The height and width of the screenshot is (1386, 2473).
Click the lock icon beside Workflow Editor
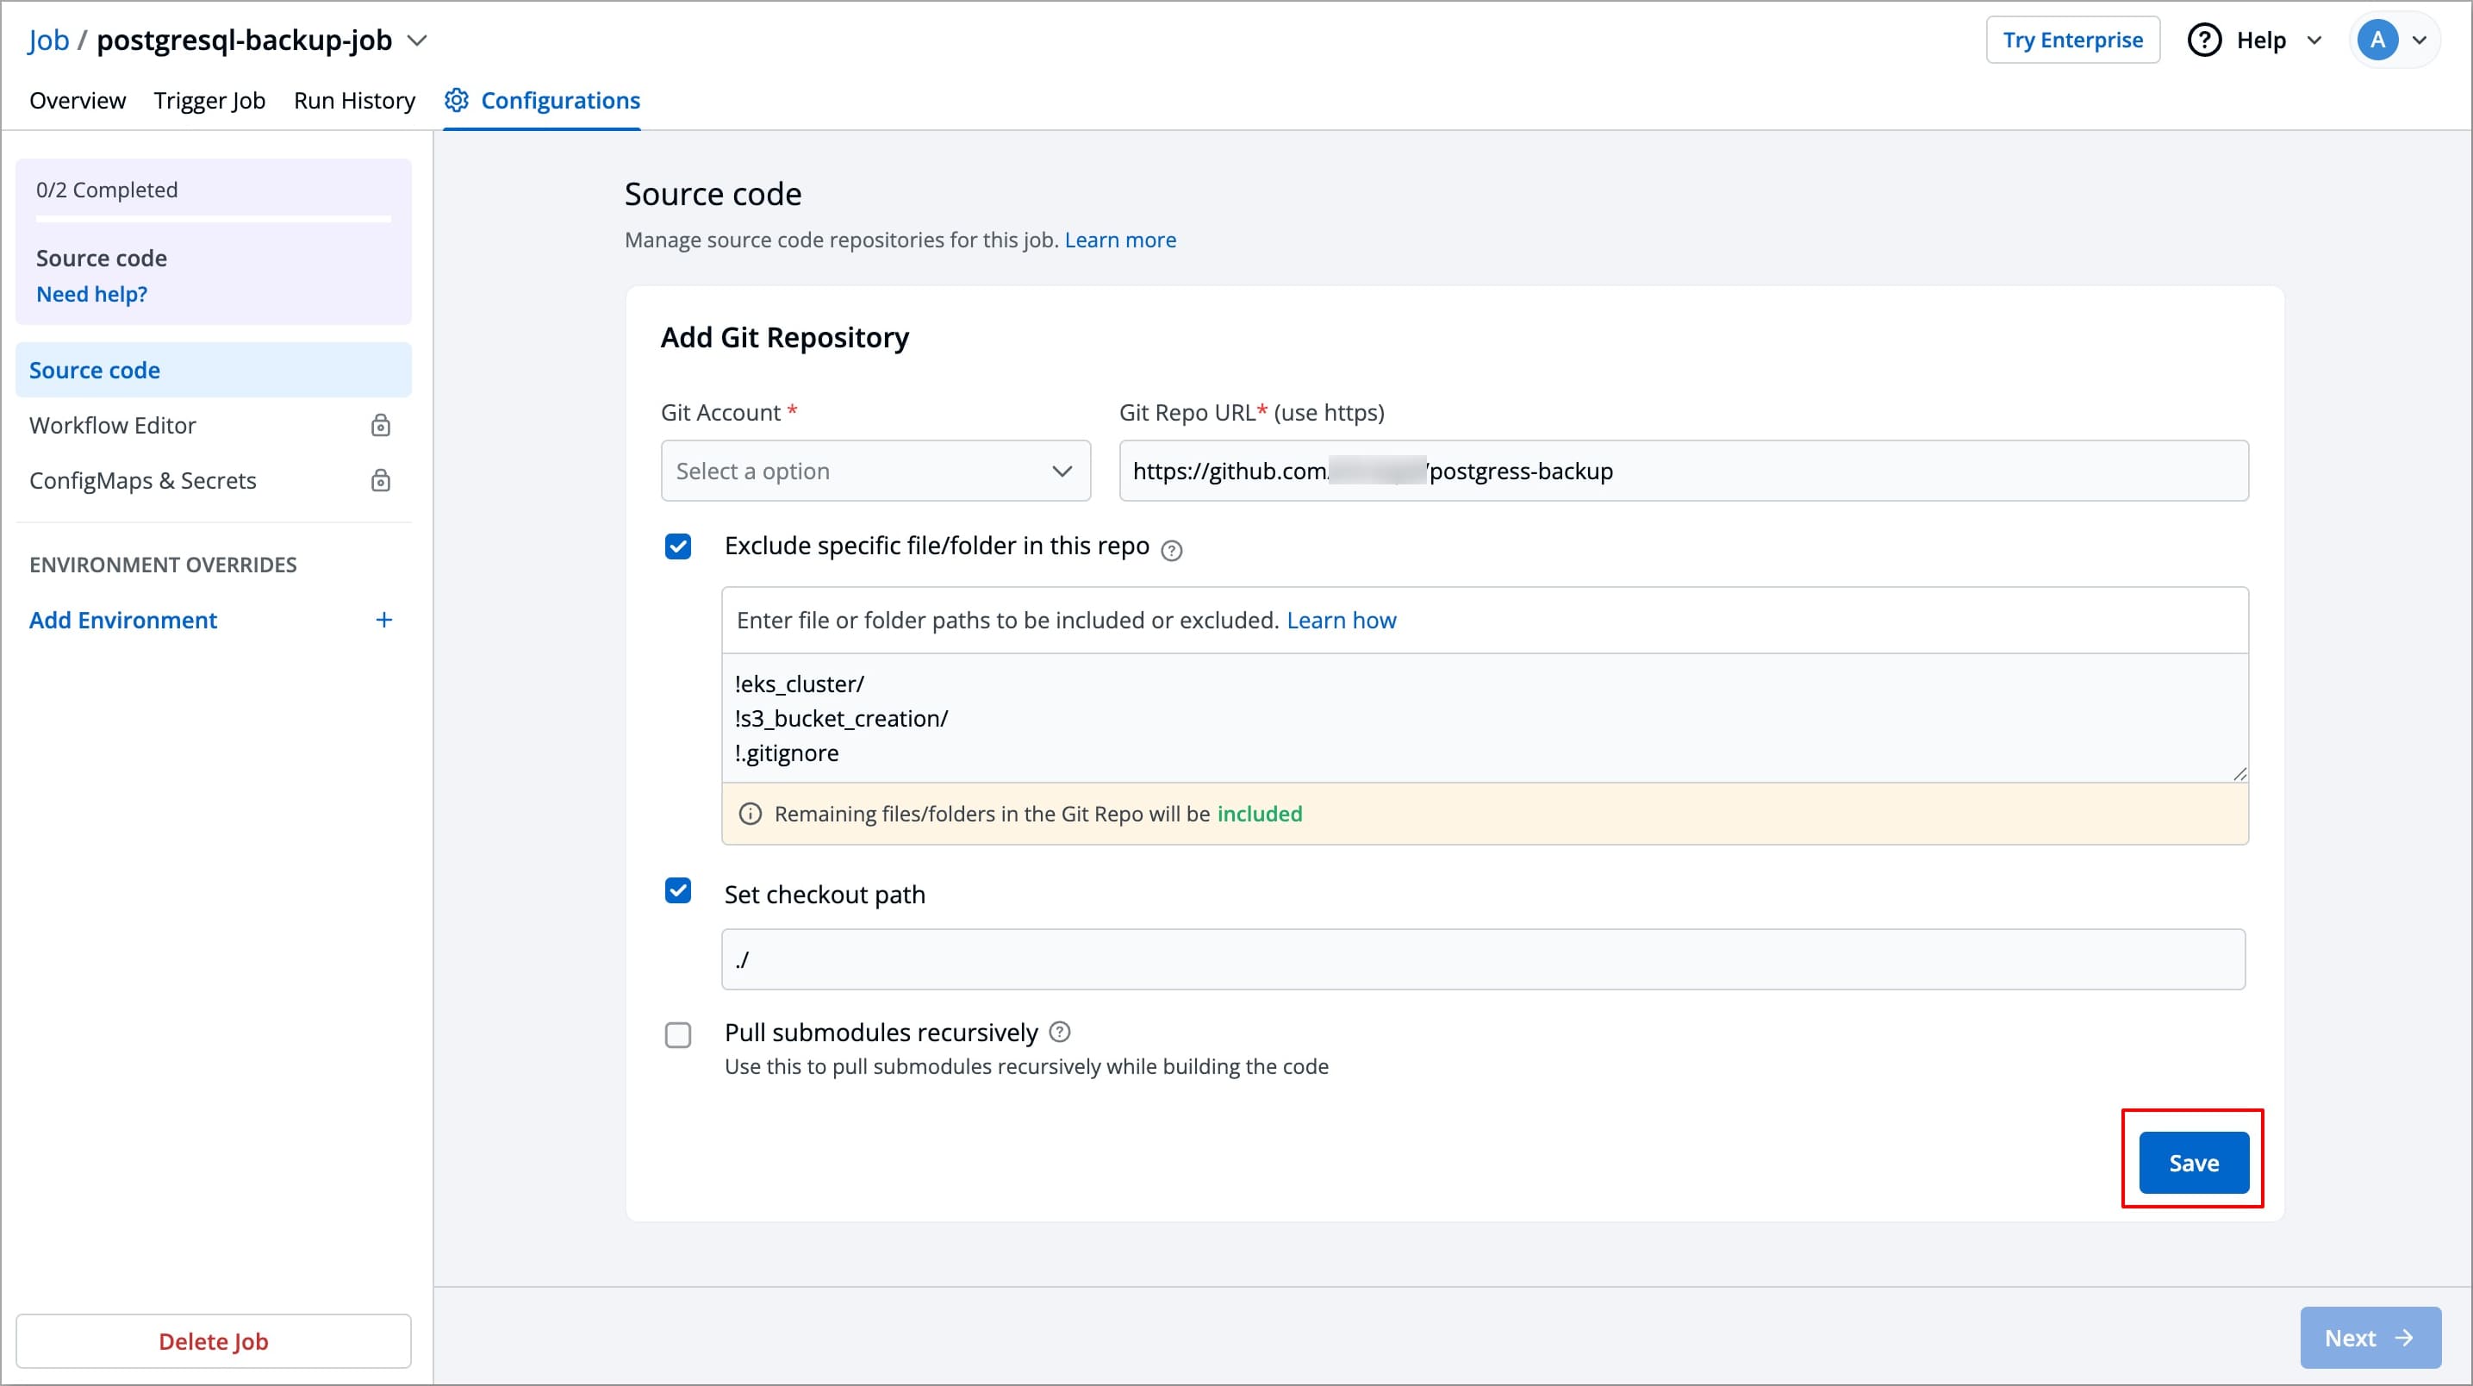pos(381,426)
